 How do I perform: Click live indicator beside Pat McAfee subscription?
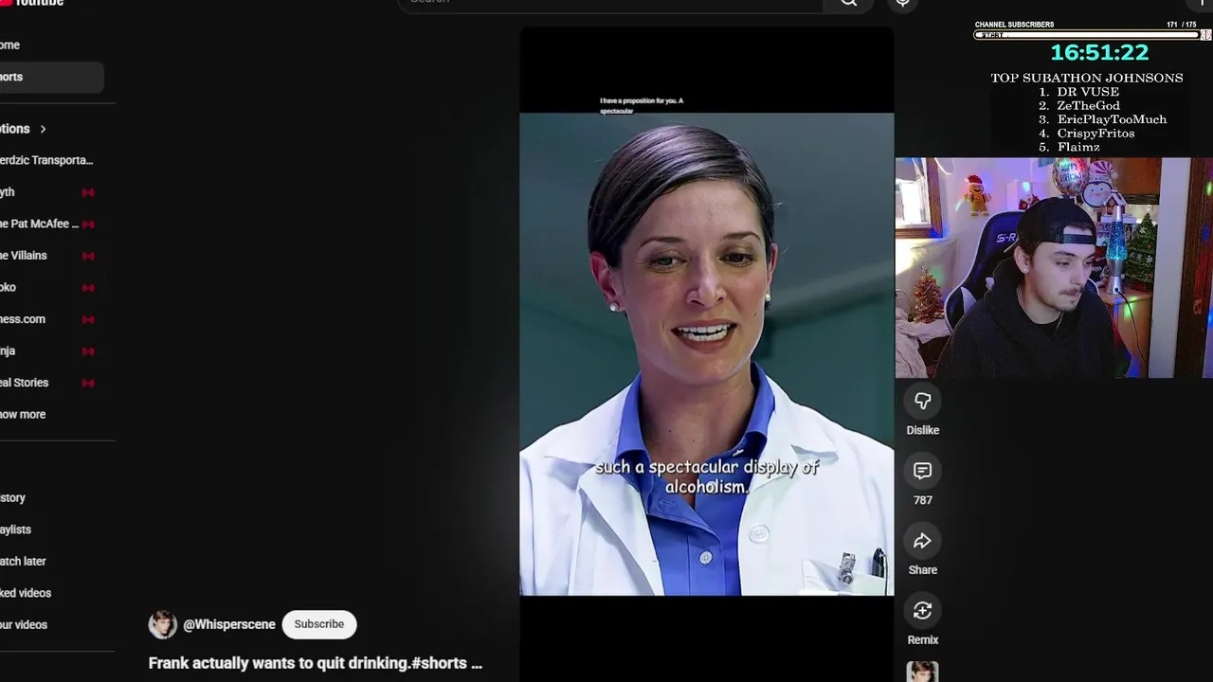click(x=88, y=224)
